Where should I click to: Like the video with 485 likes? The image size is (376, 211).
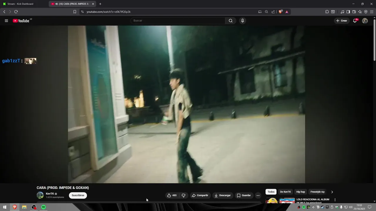(x=172, y=195)
